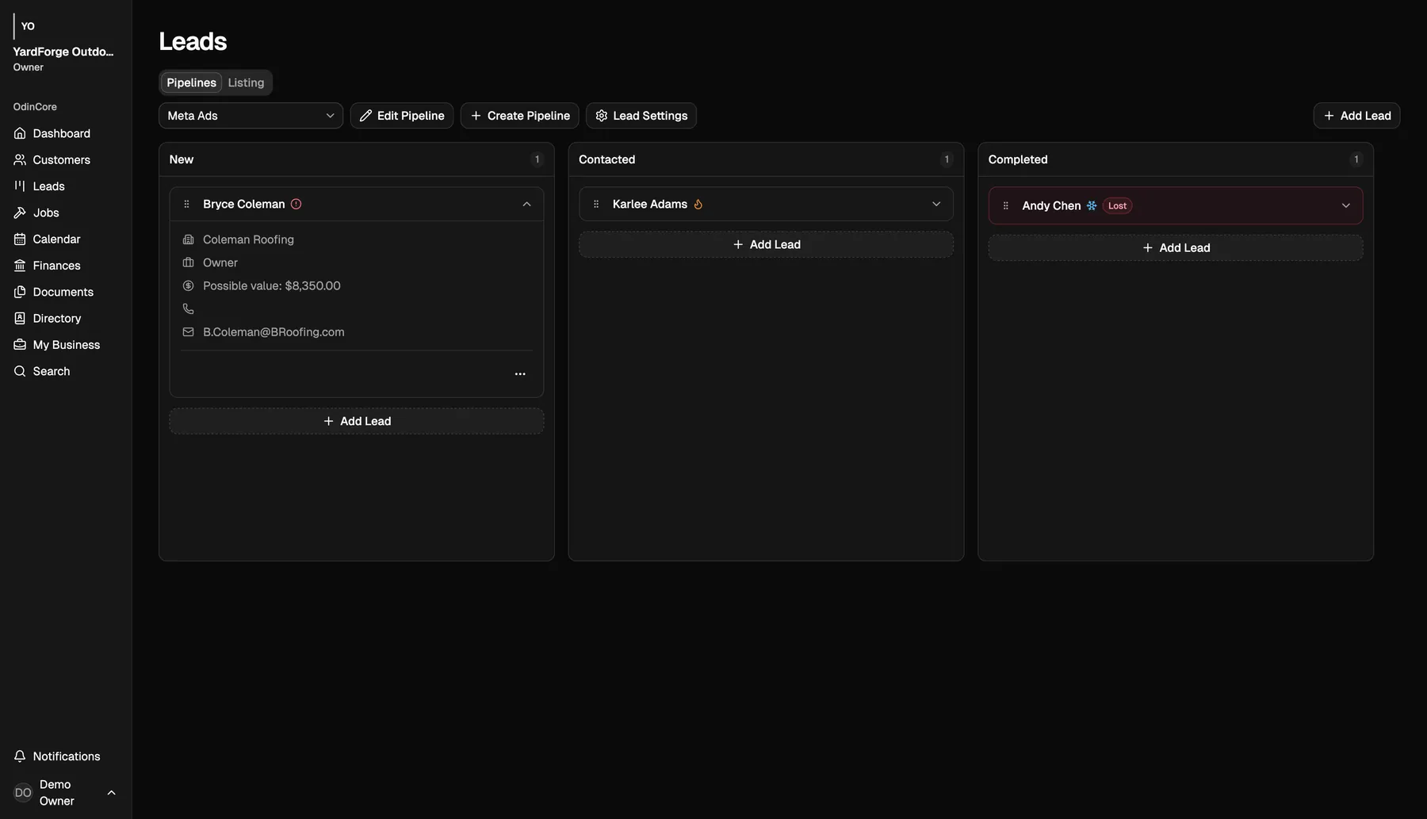Click the Directory sidebar icon
This screenshot has height=819, width=1427.
(x=20, y=318)
